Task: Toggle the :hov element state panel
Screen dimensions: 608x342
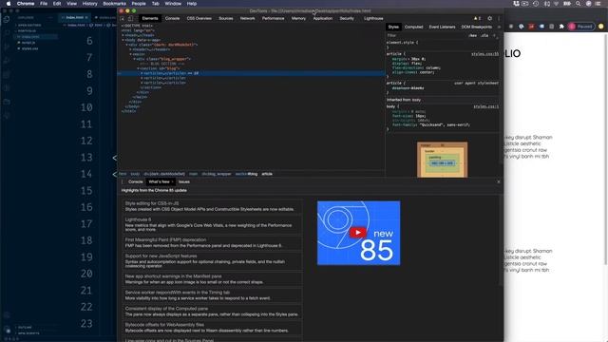Action: click(x=472, y=36)
